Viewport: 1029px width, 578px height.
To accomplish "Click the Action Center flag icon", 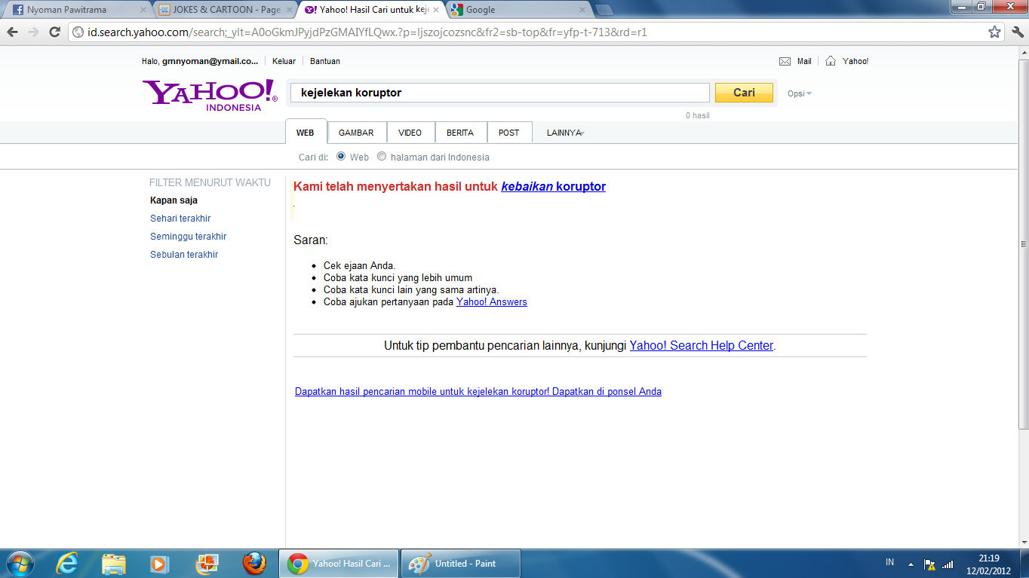I will 929,564.
